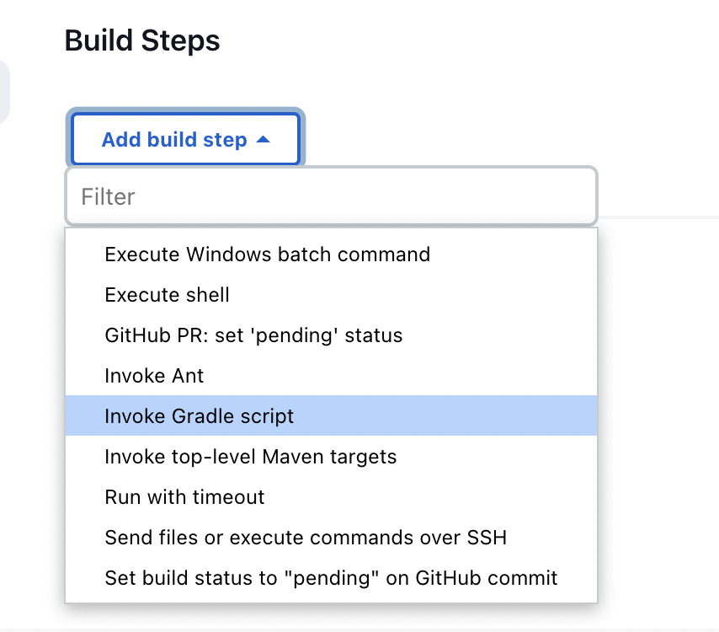Pick GitHub PR: set 'pending' status
Screen dimensions: 719x632
pos(253,335)
